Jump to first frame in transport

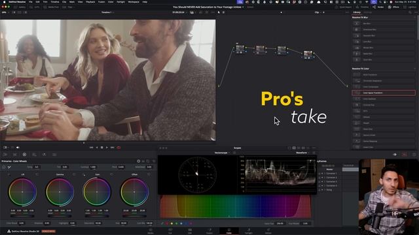point(92,148)
